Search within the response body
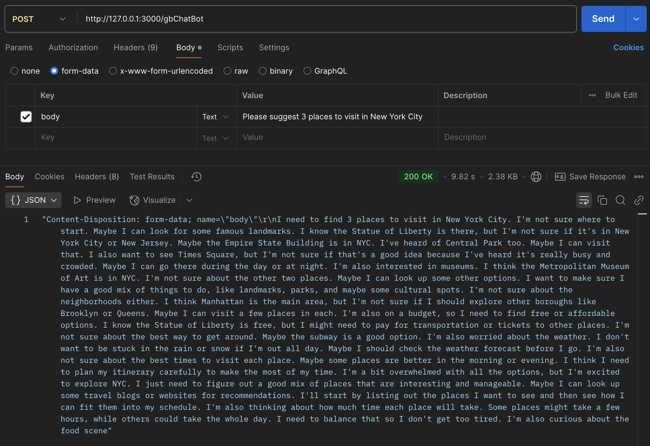Viewport: 650px width, 446px height. pyautogui.click(x=620, y=200)
